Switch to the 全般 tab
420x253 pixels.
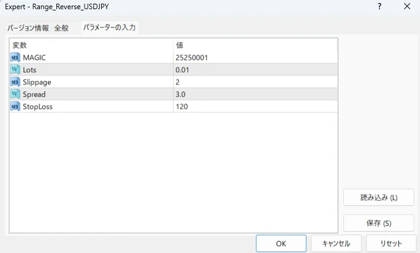click(61, 28)
